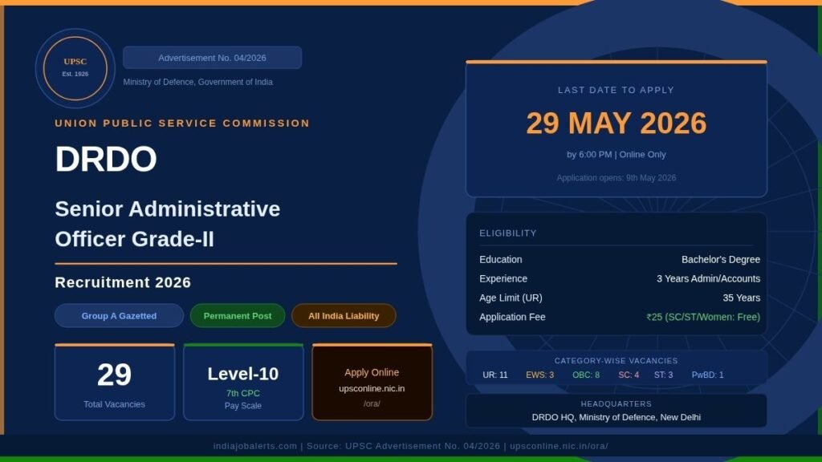Click the 'ST: 3' vacancy count
The width and height of the screenshot is (822, 462).
663,375
